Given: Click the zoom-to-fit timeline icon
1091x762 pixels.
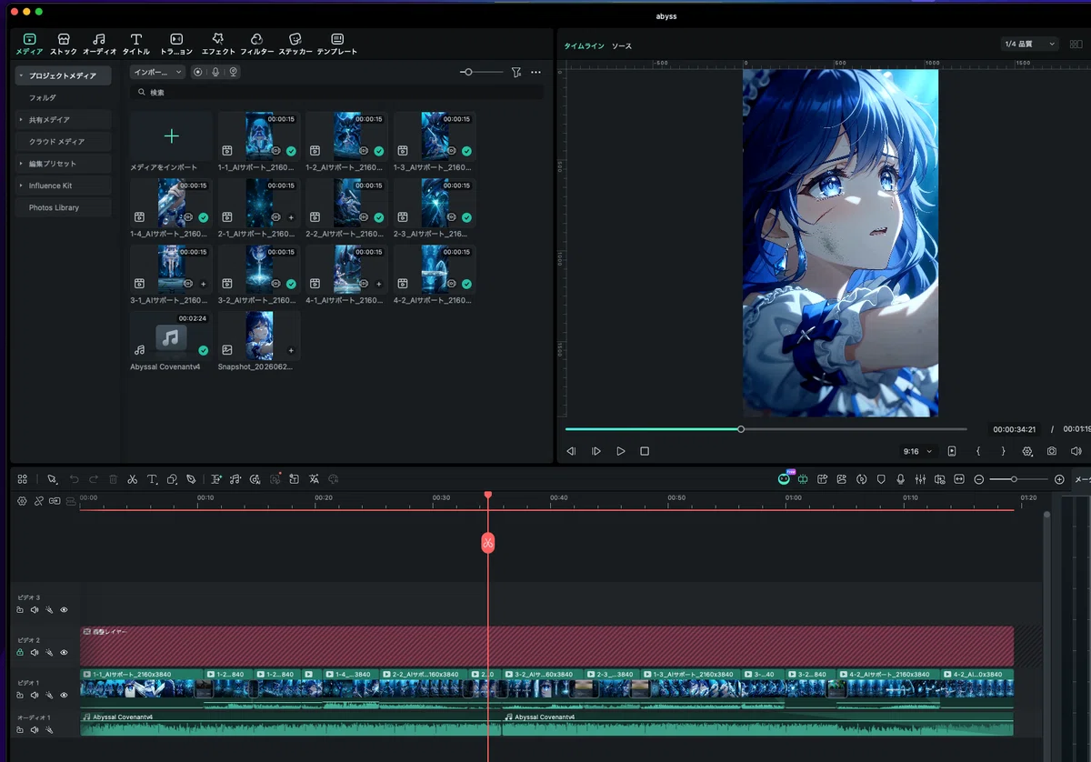Looking at the screenshot, I should click(959, 479).
